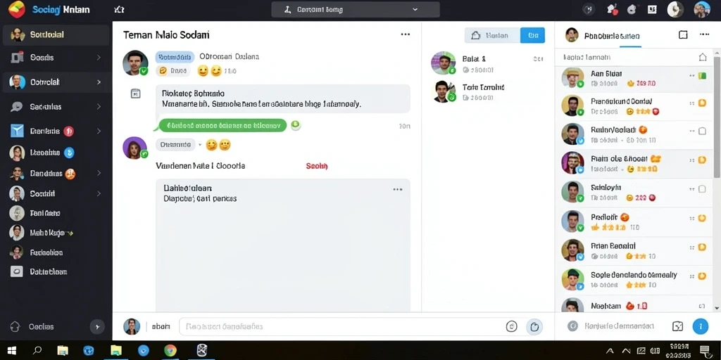The image size is (721, 360).
Task: Open the three-dot menu on the 'Dahbeotobam' card
Action: click(x=397, y=189)
